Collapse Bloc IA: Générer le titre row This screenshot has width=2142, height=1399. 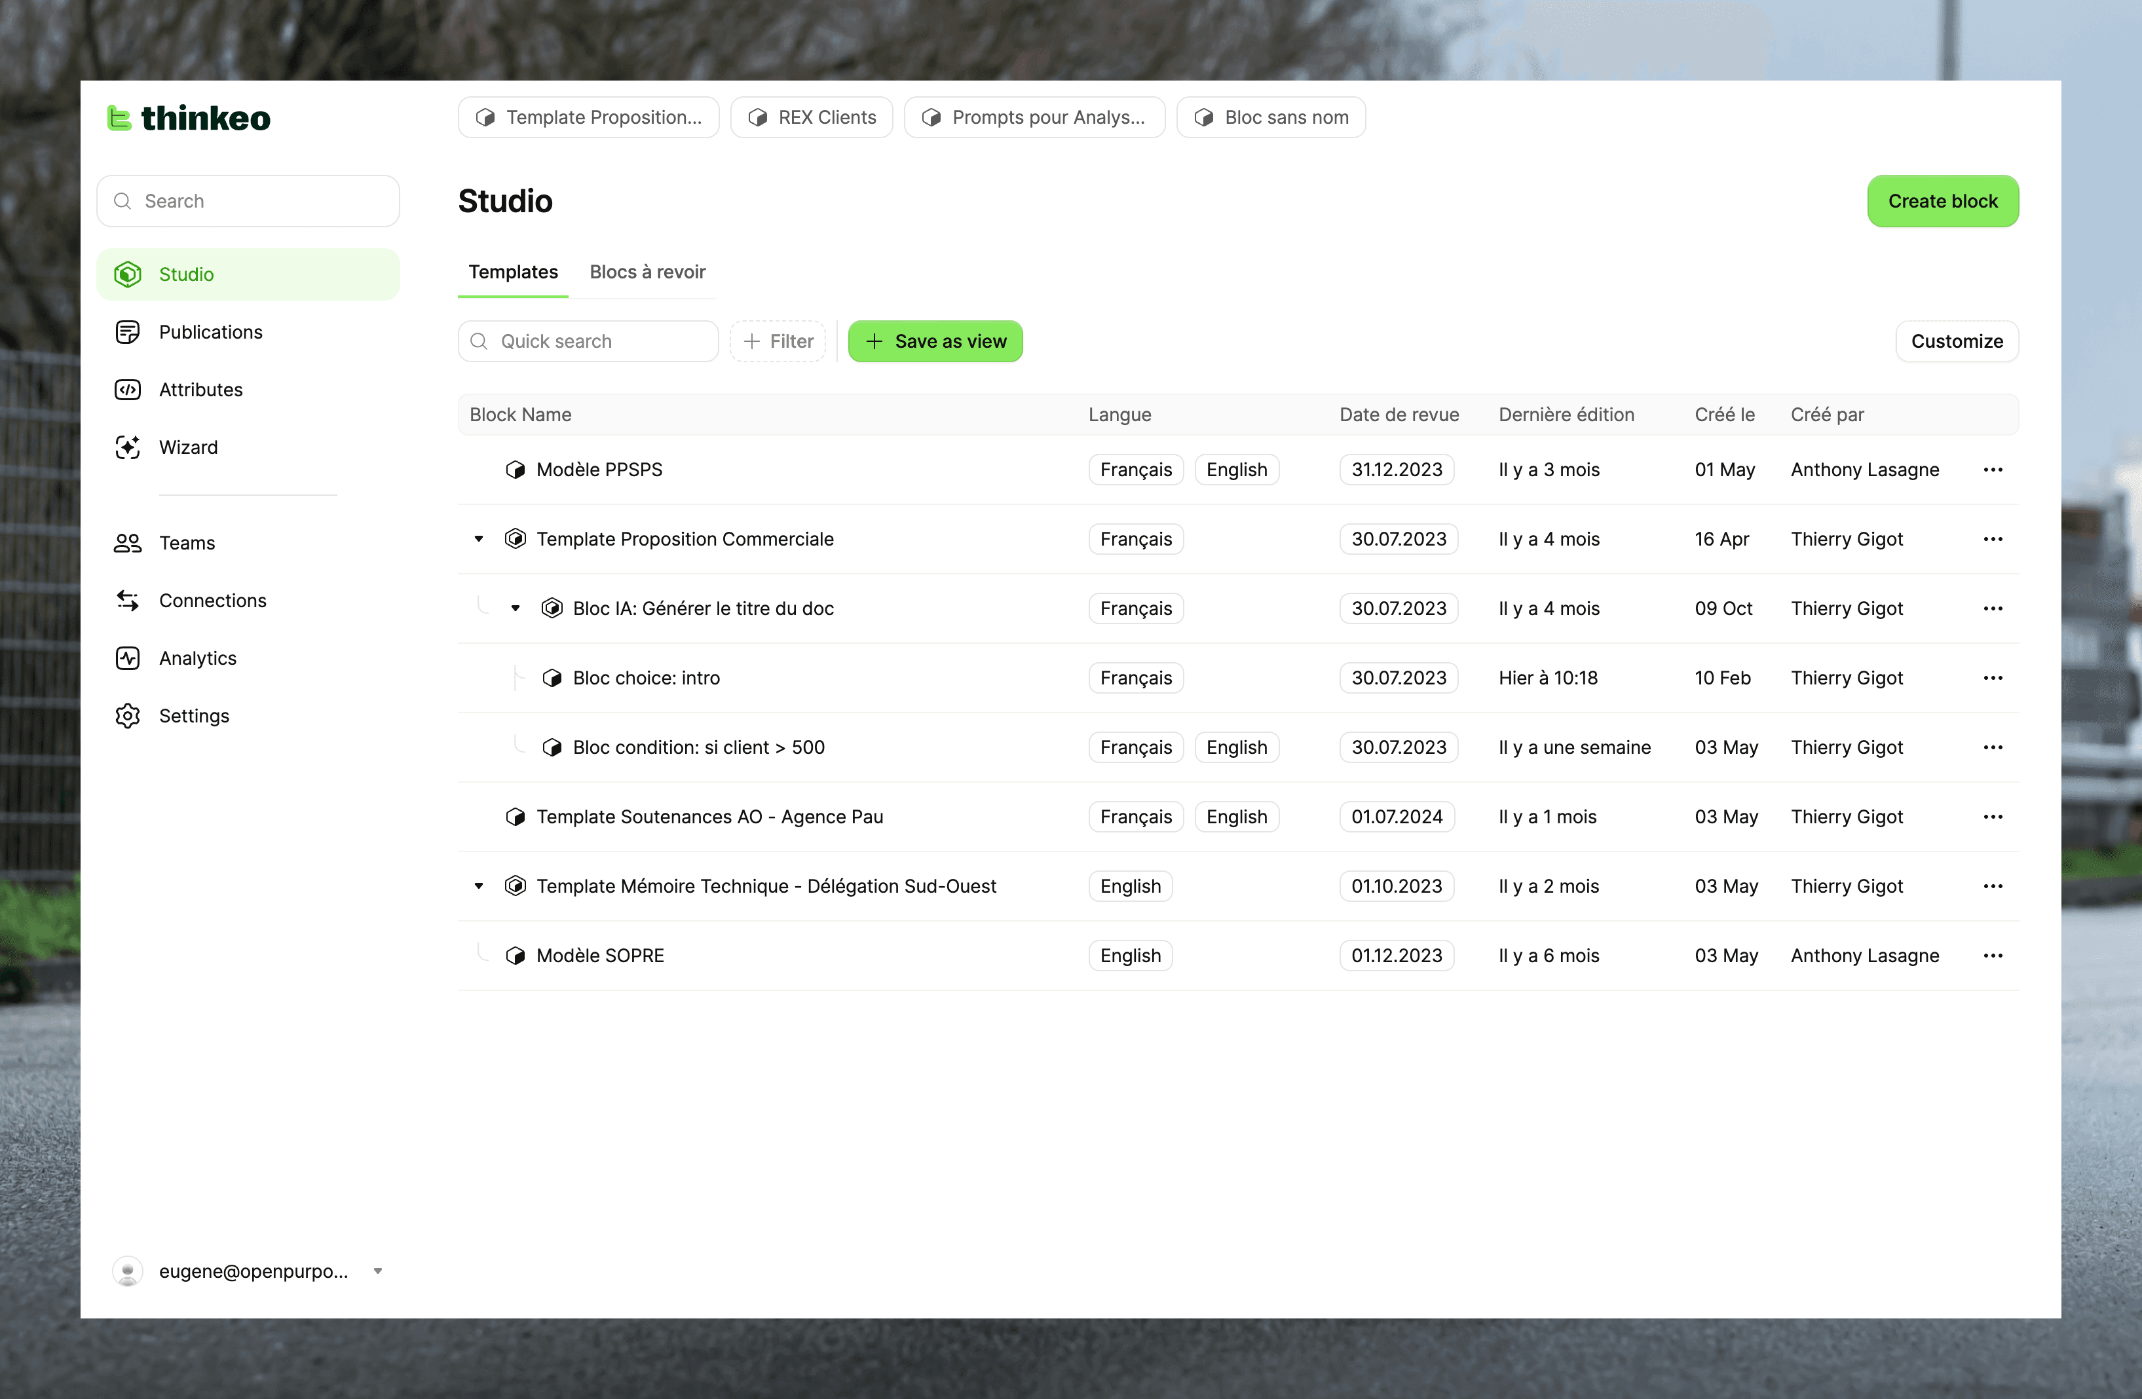(516, 608)
